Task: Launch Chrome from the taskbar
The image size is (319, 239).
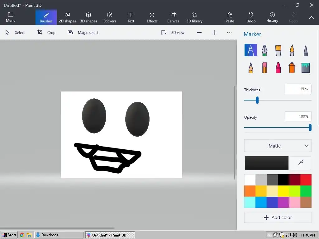Action: coord(22,235)
